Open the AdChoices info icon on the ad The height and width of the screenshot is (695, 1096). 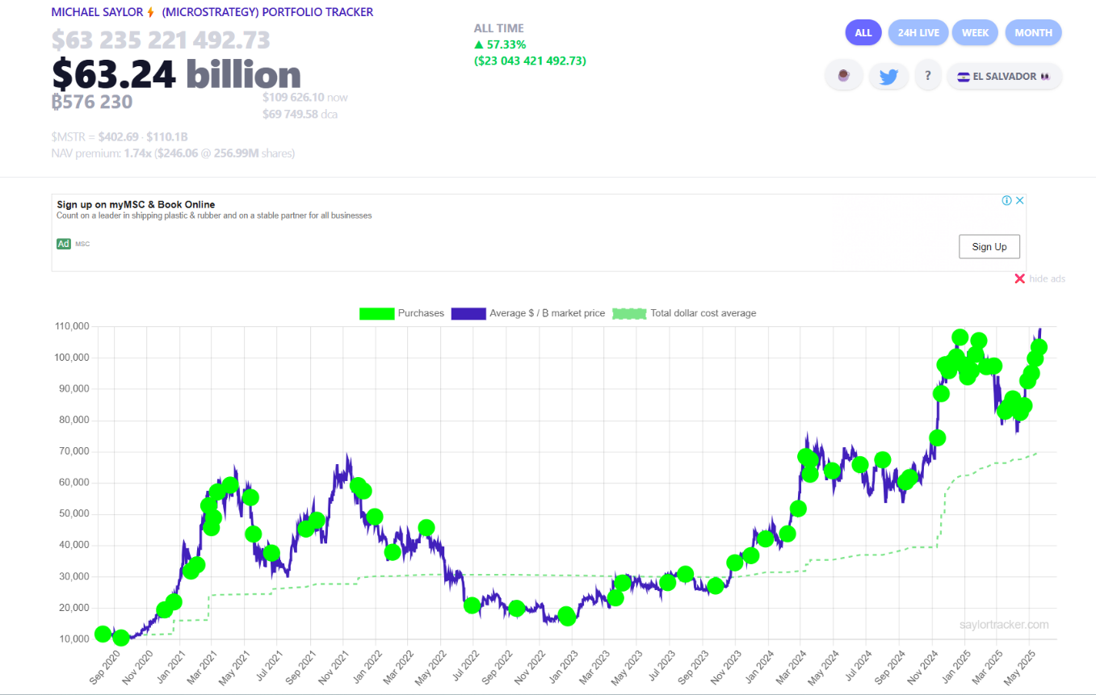click(x=1007, y=200)
